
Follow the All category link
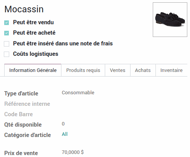[64, 134]
